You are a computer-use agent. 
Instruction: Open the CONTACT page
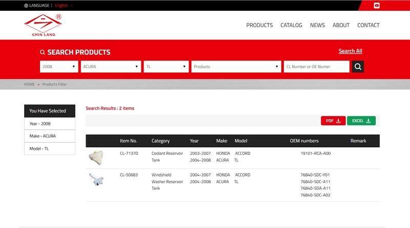368,25
